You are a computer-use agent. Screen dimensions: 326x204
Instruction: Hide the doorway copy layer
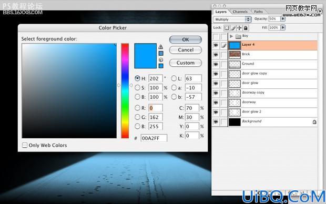pyautogui.click(x=216, y=93)
